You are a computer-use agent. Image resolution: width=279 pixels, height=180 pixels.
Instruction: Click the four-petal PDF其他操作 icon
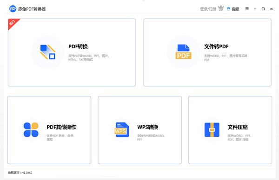(x=31, y=129)
